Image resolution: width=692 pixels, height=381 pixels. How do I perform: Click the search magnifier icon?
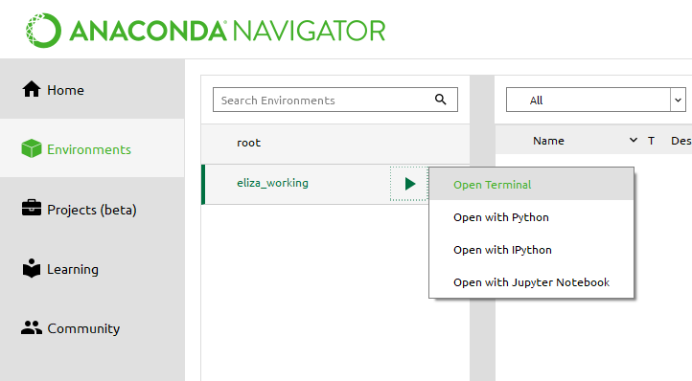pyautogui.click(x=441, y=100)
